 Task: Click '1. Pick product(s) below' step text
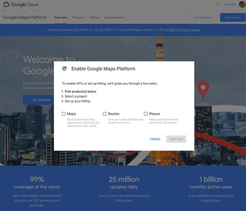[x=79, y=91]
